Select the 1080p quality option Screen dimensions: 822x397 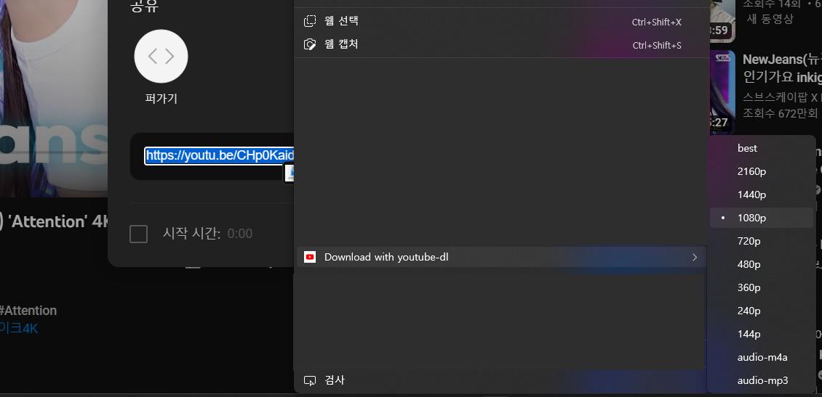(751, 218)
